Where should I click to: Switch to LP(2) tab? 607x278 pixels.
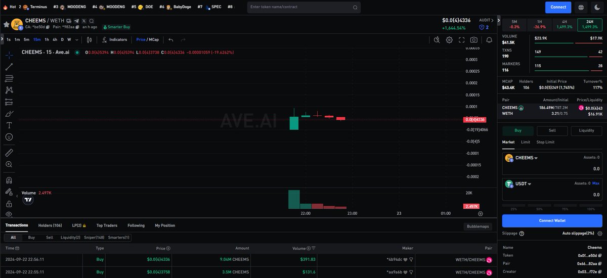pos(79,225)
